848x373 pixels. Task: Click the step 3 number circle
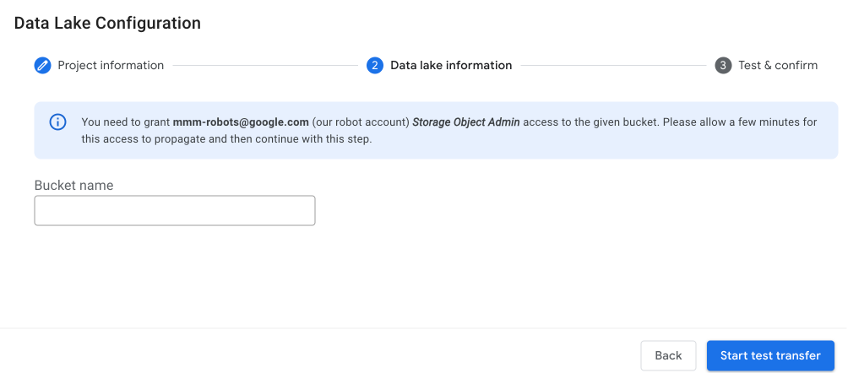(x=723, y=66)
